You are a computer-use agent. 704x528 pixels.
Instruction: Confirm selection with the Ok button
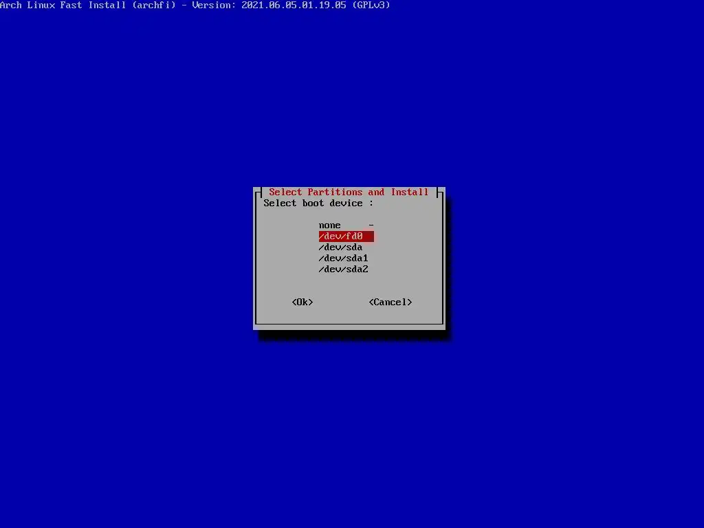[x=302, y=302]
